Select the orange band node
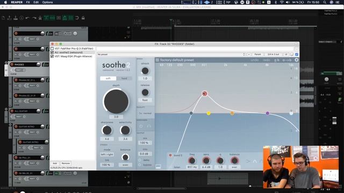 click(232, 113)
